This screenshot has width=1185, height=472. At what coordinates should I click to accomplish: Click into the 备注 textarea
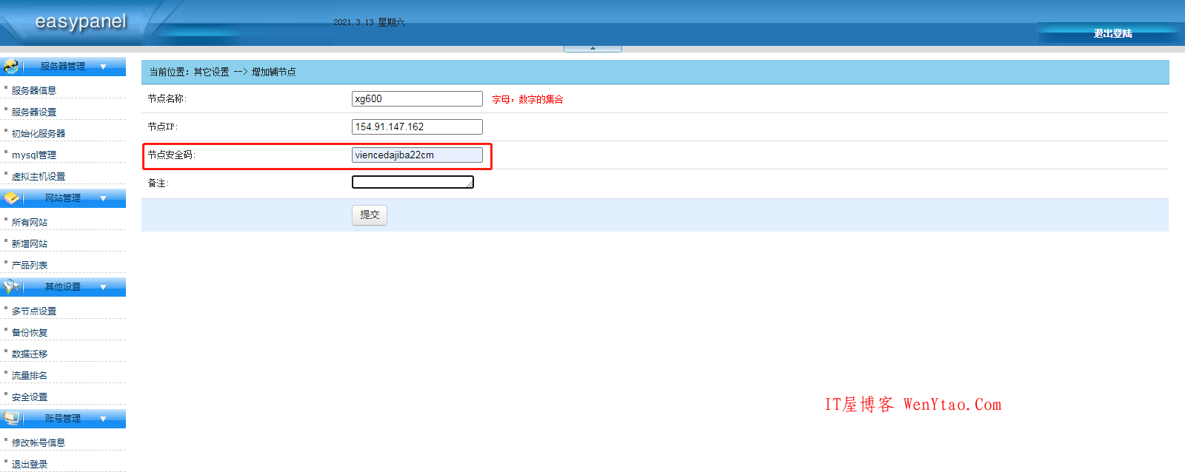click(x=413, y=182)
